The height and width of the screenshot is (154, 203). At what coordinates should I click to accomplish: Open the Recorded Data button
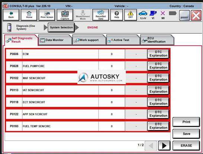pyautogui.click(x=101, y=15)
